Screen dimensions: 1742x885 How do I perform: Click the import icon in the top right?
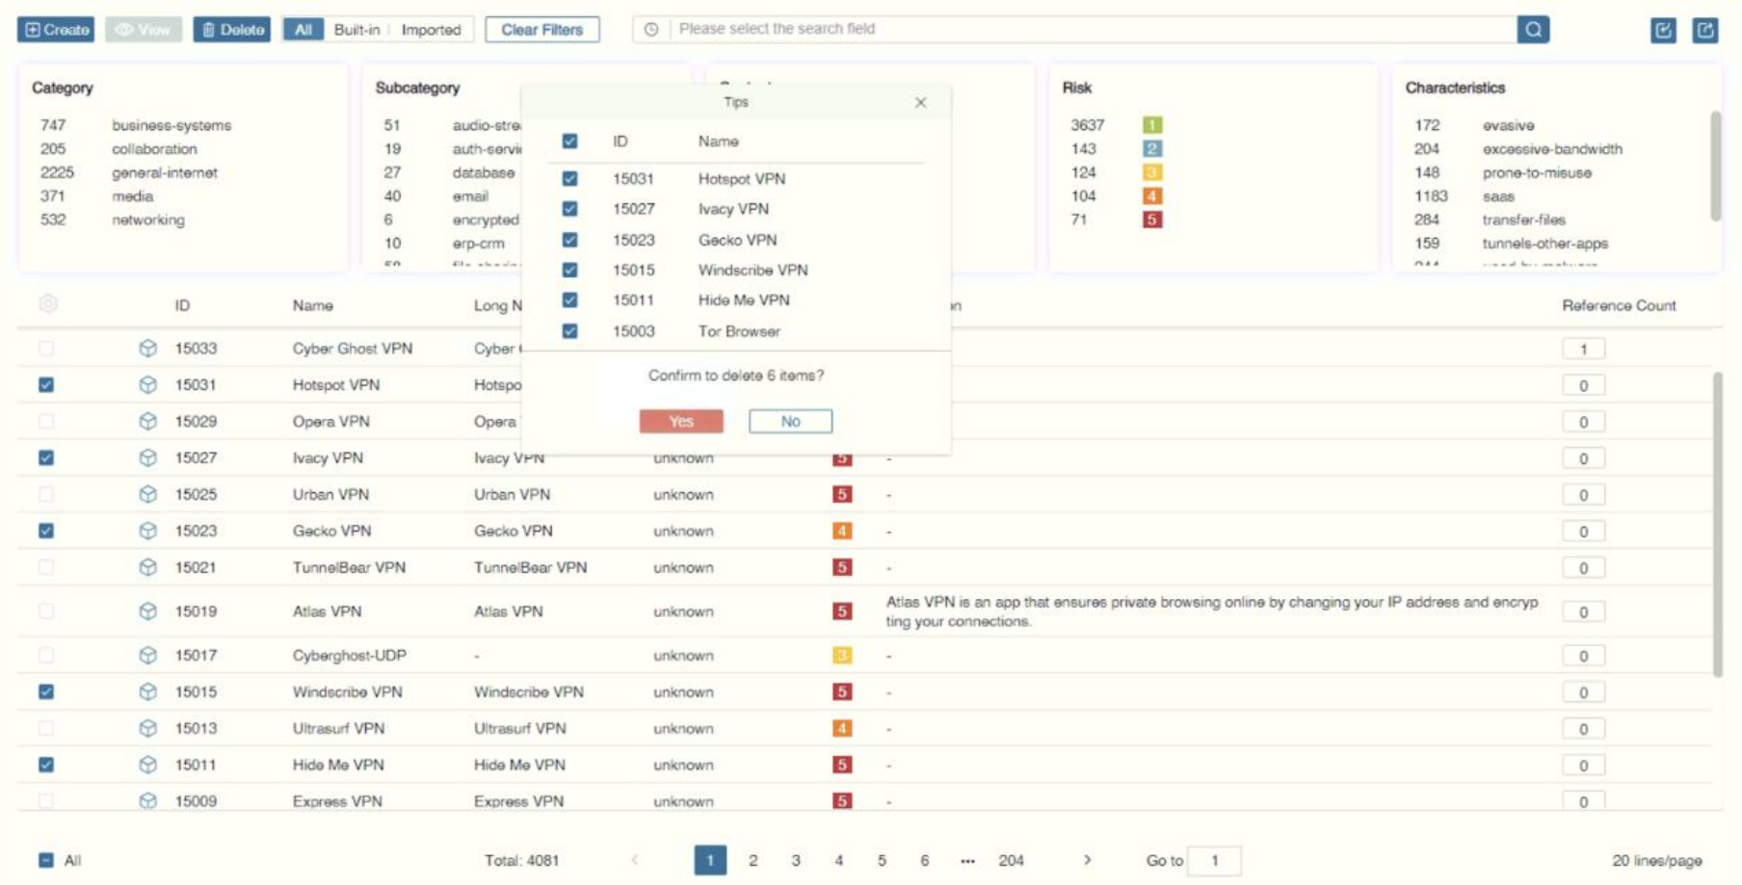(1663, 30)
